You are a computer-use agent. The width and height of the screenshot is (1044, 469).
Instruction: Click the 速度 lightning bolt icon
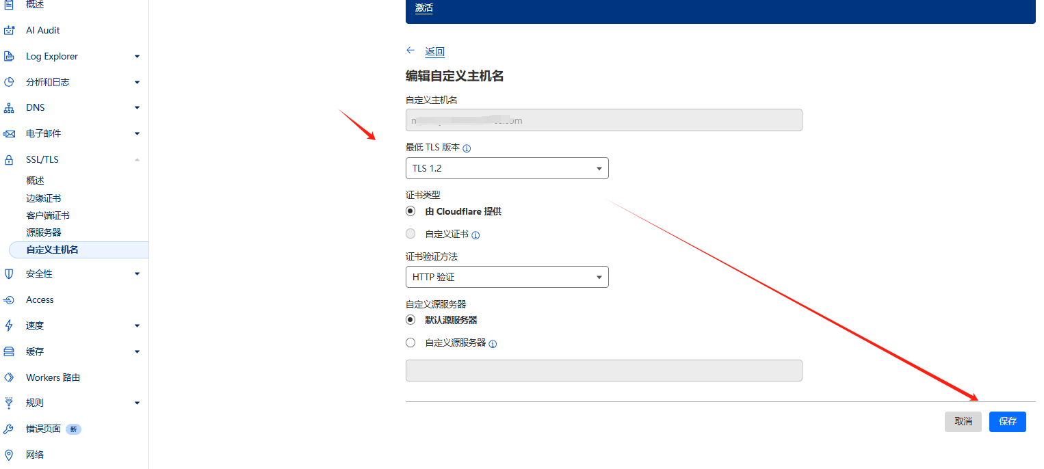tap(10, 326)
